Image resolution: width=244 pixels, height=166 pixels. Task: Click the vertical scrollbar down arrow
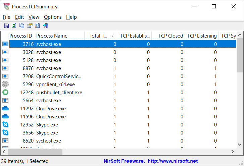pos(240,144)
